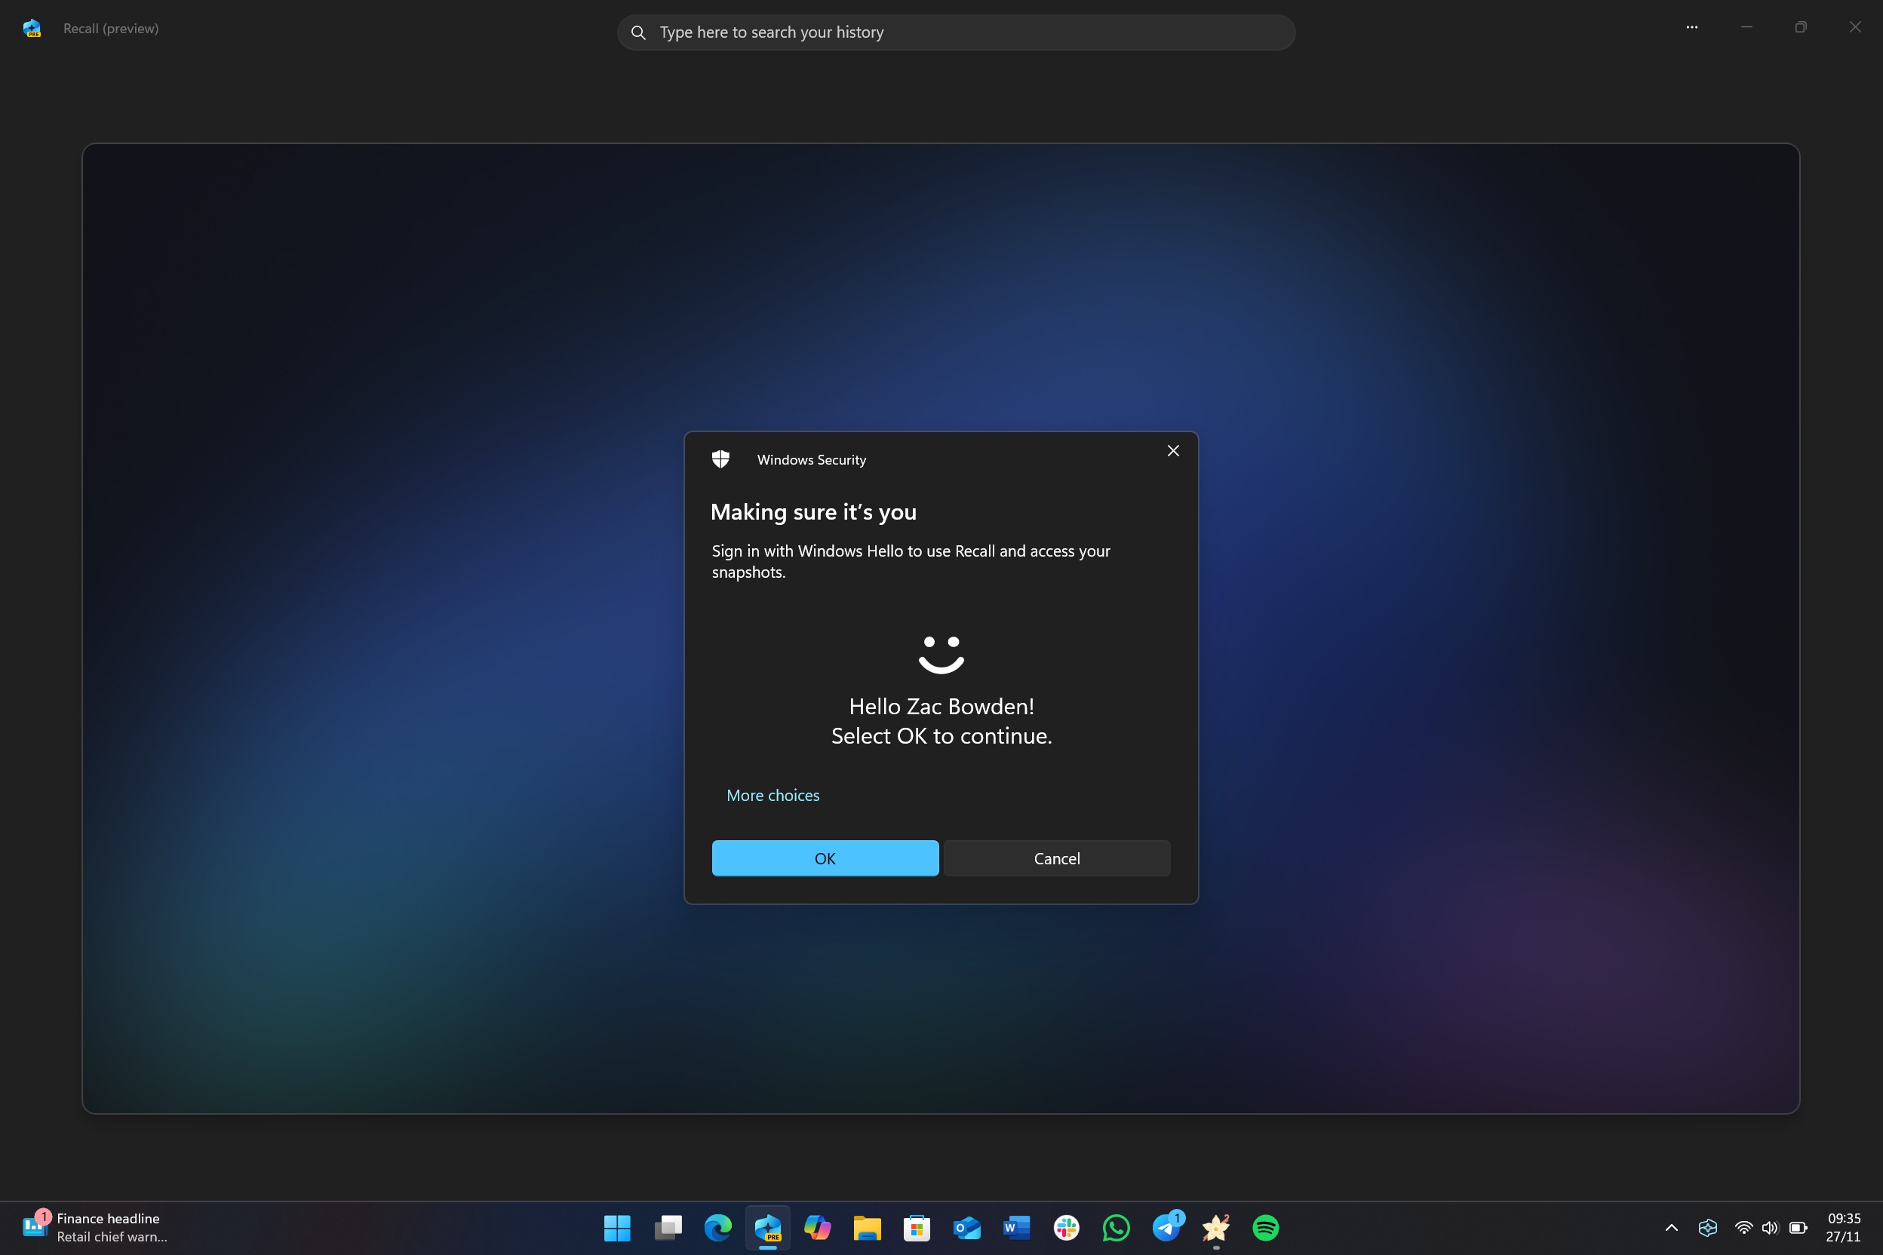
Task: Click the Recall app logo in title bar
Action: click(x=31, y=28)
